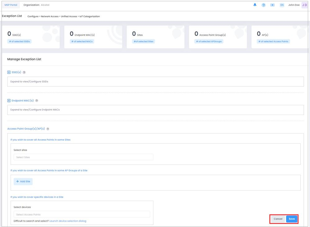Click the '#of selected Sites' badge
This screenshot has width=310, height=227.
pyautogui.click(x=144, y=41)
